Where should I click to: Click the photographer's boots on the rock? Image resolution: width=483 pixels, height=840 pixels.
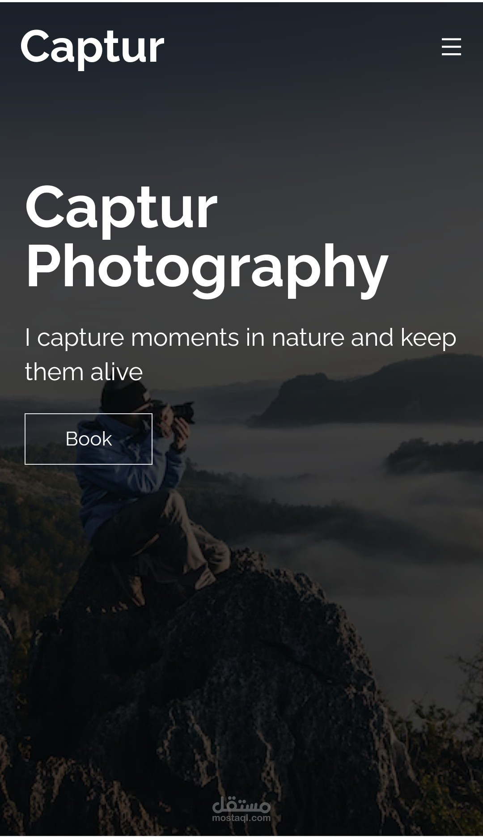pos(203,577)
